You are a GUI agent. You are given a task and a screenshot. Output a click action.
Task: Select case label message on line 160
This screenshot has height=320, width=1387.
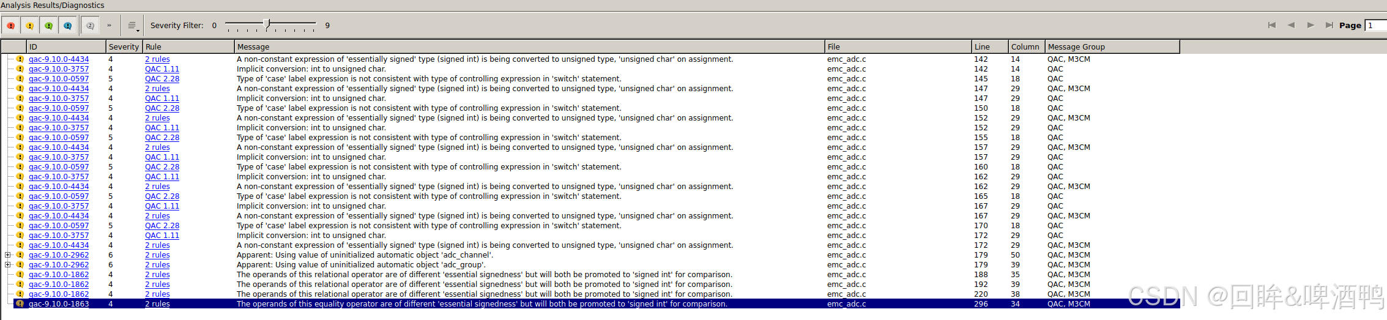(x=429, y=167)
